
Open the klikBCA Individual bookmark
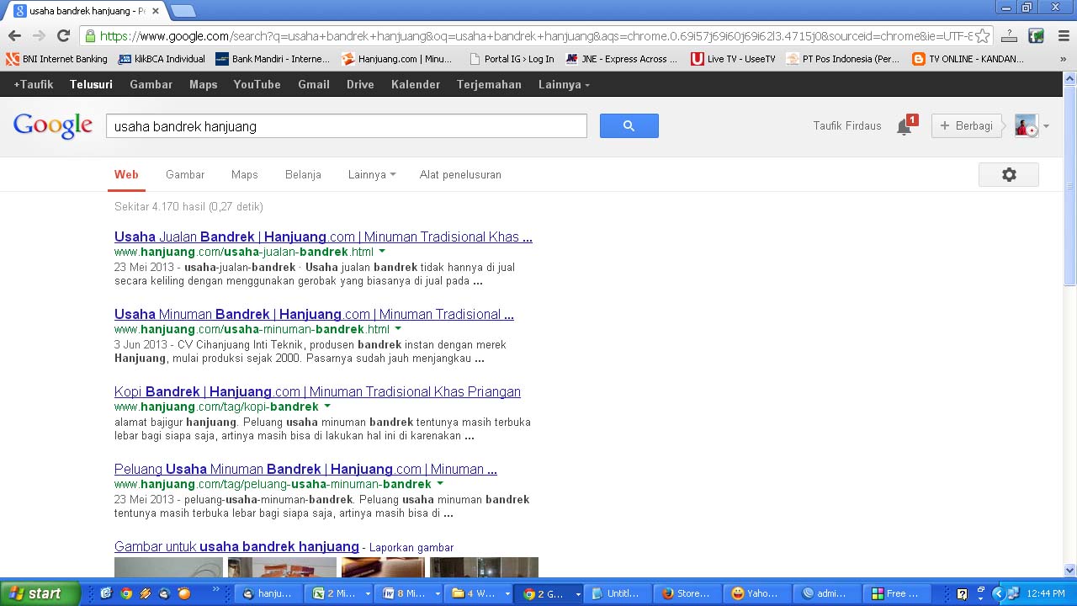click(x=162, y=59)
